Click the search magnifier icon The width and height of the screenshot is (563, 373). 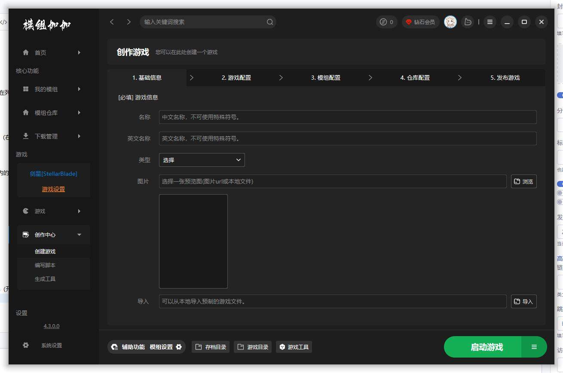(x=269, y=22)
